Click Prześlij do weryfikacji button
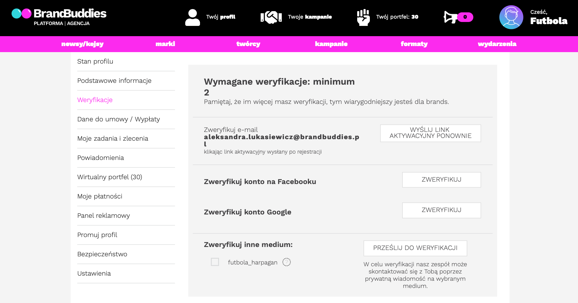 coord(415,248)
